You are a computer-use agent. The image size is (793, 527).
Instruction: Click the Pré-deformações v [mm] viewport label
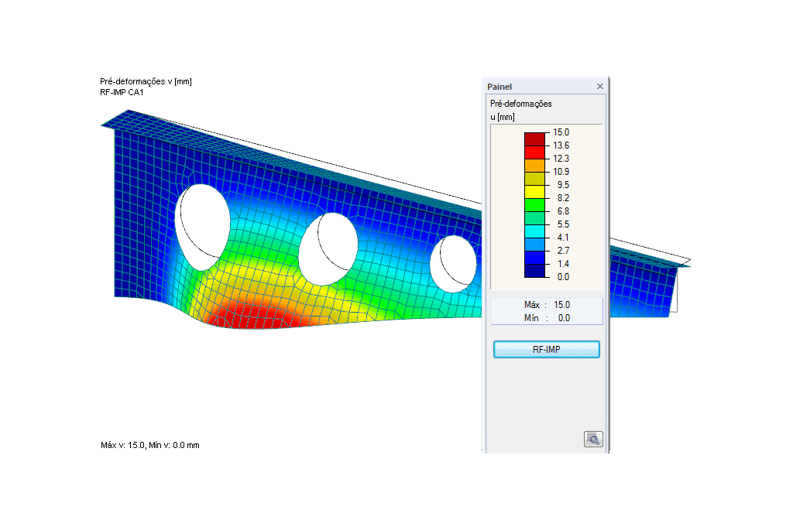point(146,81)
